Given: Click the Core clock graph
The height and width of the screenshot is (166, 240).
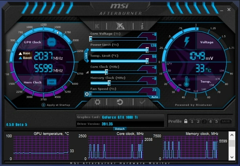Looking at the screenshot, I should (x=115, y=147).
